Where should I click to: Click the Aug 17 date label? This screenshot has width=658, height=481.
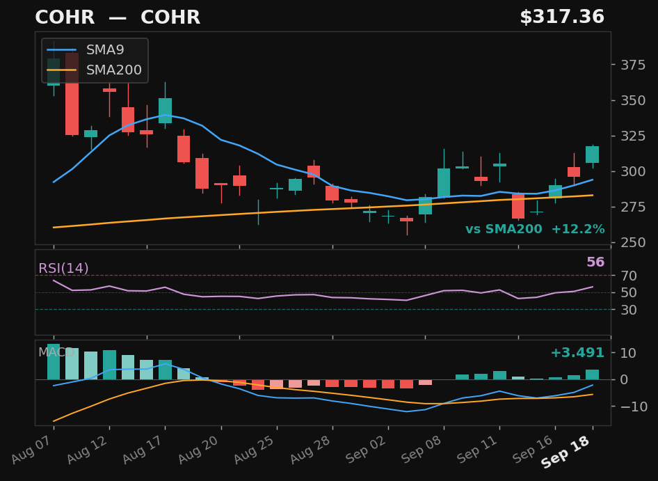(x=143, y=450)
